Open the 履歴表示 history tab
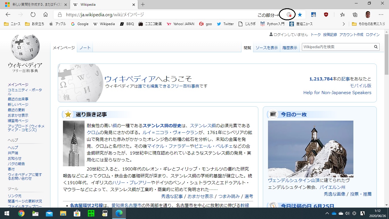The height and width of the screenshot is (219, 389). (290, 48)
